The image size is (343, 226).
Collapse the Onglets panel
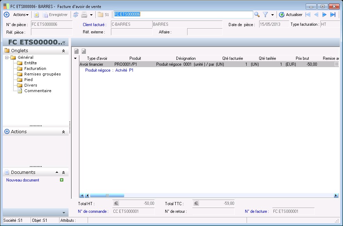point(63,51)
